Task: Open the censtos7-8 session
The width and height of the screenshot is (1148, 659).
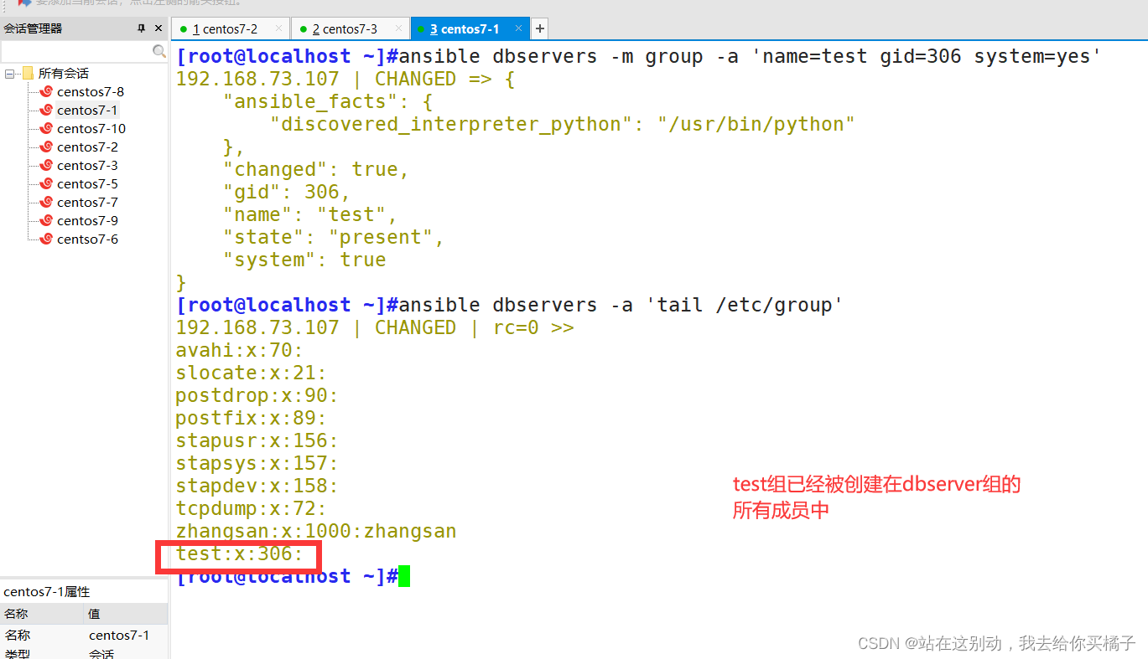Action: click(91, 92)
